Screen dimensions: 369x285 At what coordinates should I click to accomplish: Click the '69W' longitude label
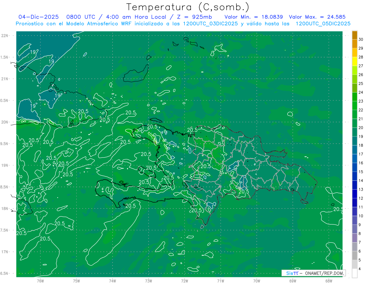tap(293, 281)
